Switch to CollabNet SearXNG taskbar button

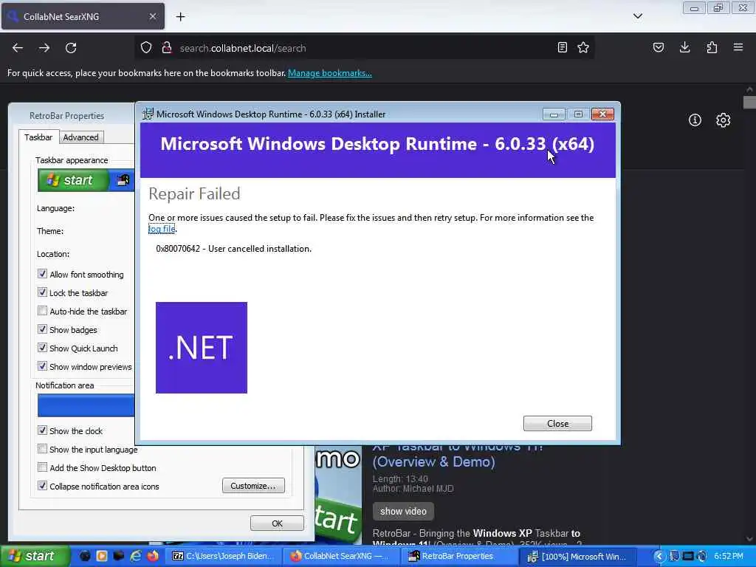coord(342,557)
